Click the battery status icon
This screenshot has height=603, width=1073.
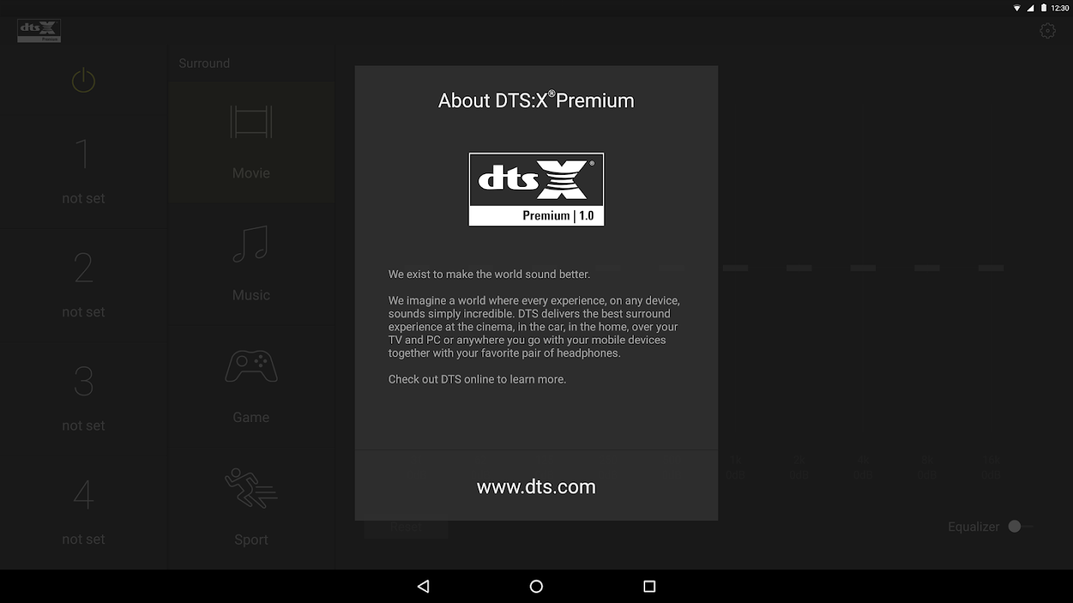click(x=1044, y=8)
